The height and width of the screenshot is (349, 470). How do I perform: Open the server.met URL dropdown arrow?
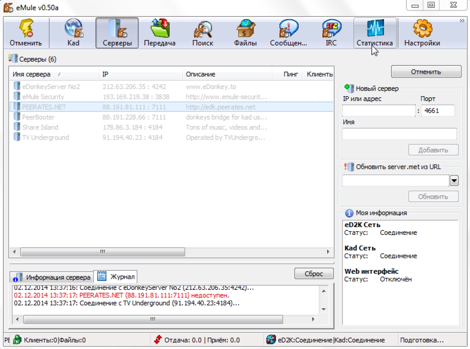pyautogui.click(x=454, y=181)
